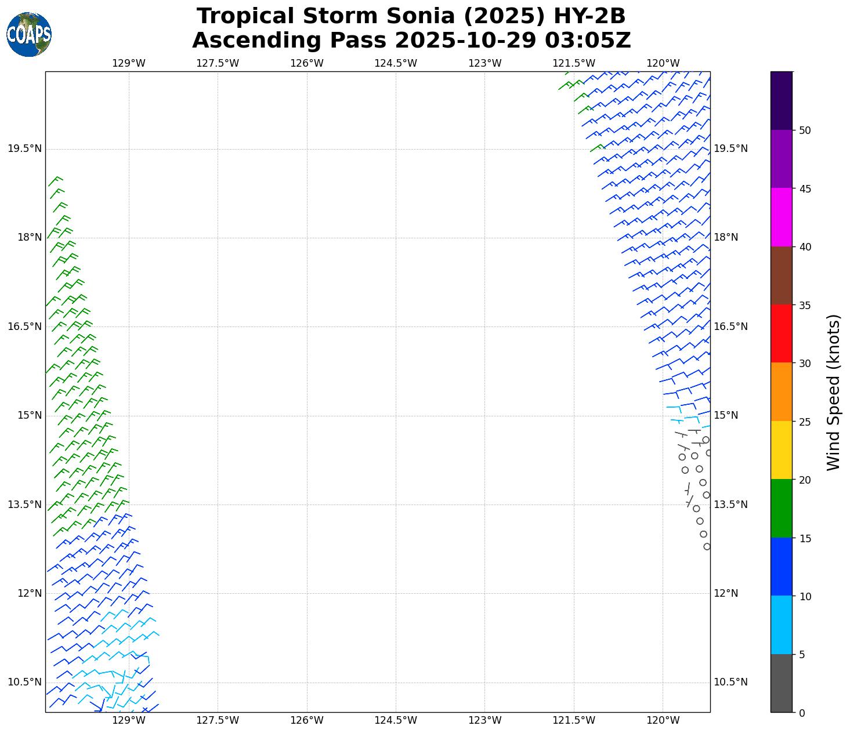
Task: Choose the green 15–20 knot colorbar segment
Action: [781, 508]
